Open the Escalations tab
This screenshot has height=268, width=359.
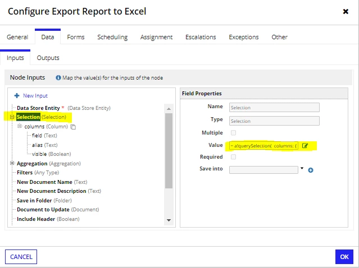[x=201, y=37]
